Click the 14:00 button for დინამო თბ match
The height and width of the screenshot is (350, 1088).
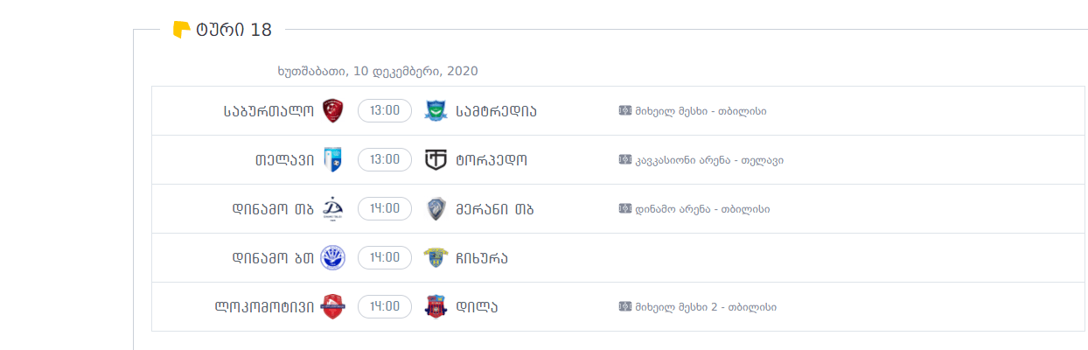tap(385, 208)
